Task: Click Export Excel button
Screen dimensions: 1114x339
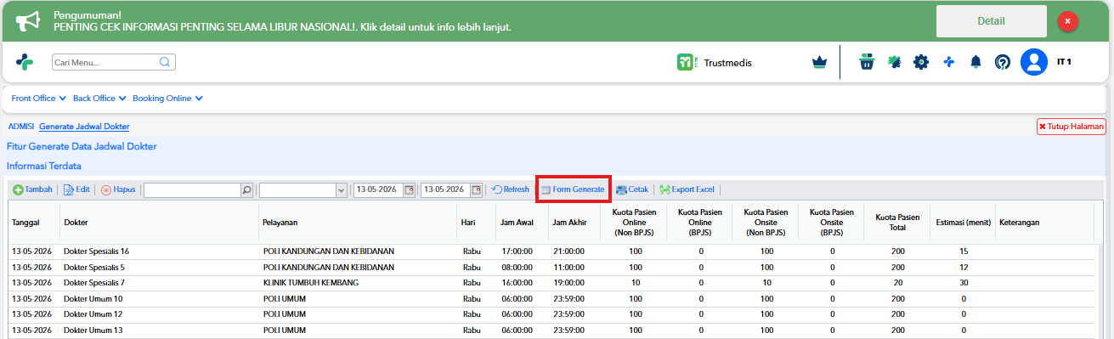Action: pos(687,189)
